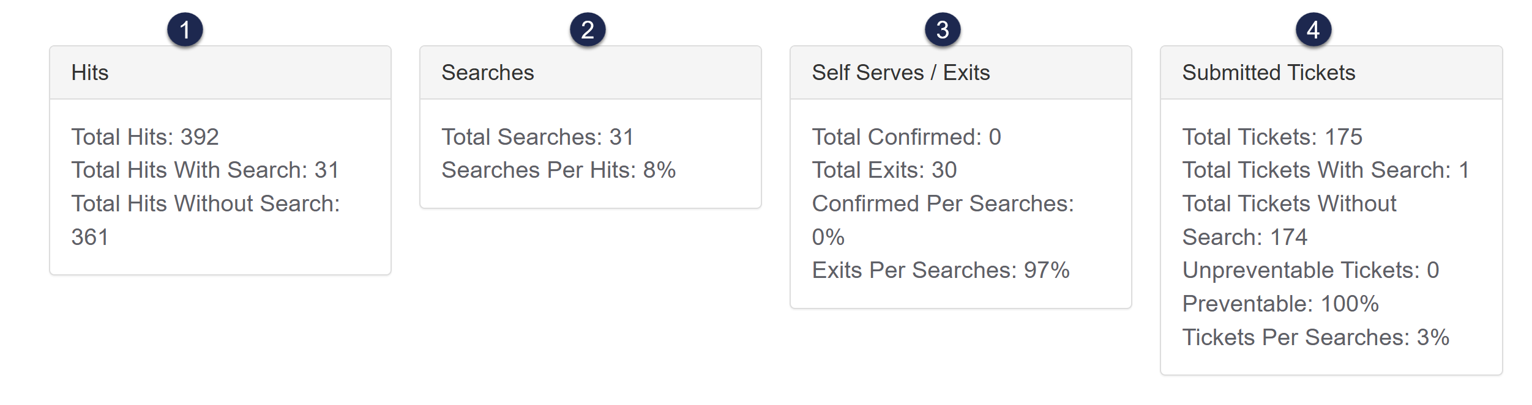Screen dimensions: 1532x405
Task: Click Total Hits With Search: 31
Action: [x=205, y=170]
